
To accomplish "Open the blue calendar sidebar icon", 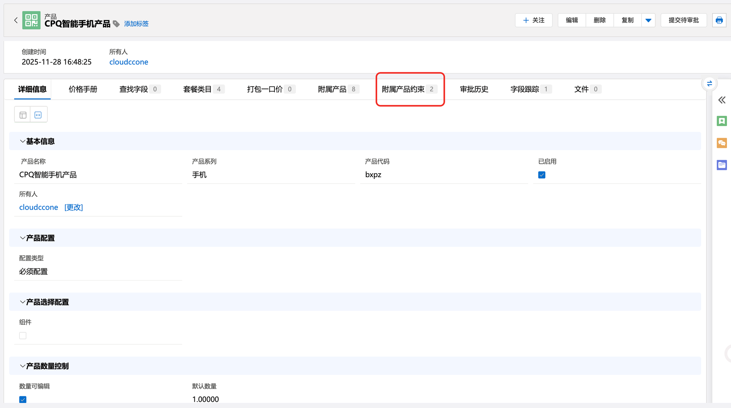I will (x=721, y=165).
